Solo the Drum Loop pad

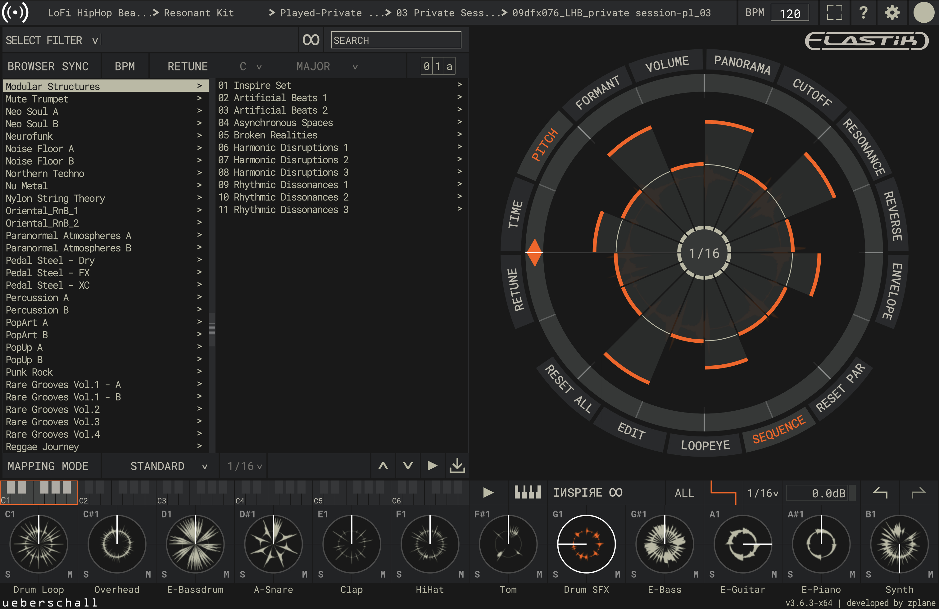click(7, 574)
